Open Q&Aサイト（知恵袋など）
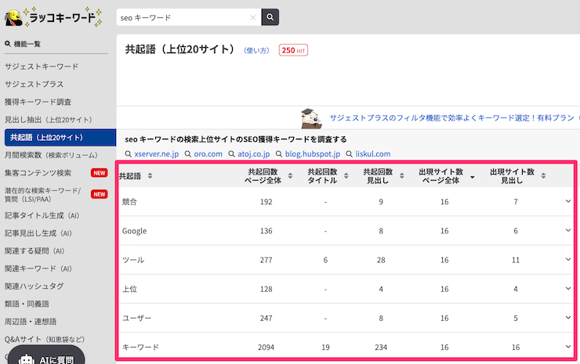Image resolution: width=580 pixels, height=364 pixels. click(45, 339)
